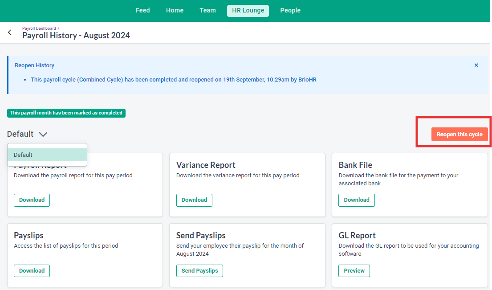This screenshot has height=290, width=492.
Task: Navigate to Home
Action: click(175, 10)
